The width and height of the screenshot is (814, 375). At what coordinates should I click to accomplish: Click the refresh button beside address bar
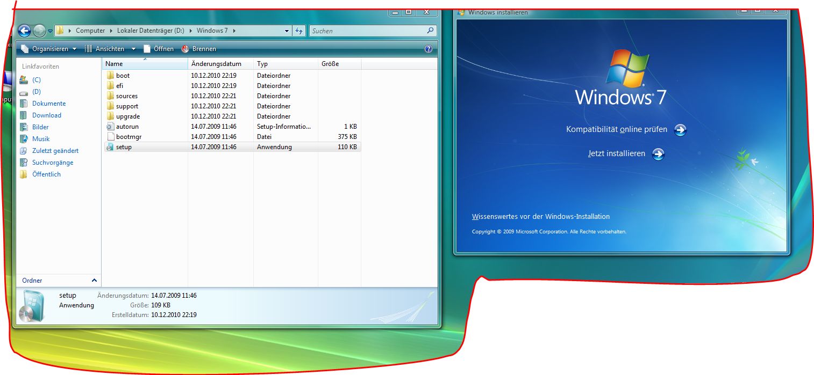coord(299,31)
